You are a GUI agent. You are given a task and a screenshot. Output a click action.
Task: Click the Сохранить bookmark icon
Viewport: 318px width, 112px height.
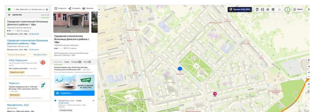point(56,8)
